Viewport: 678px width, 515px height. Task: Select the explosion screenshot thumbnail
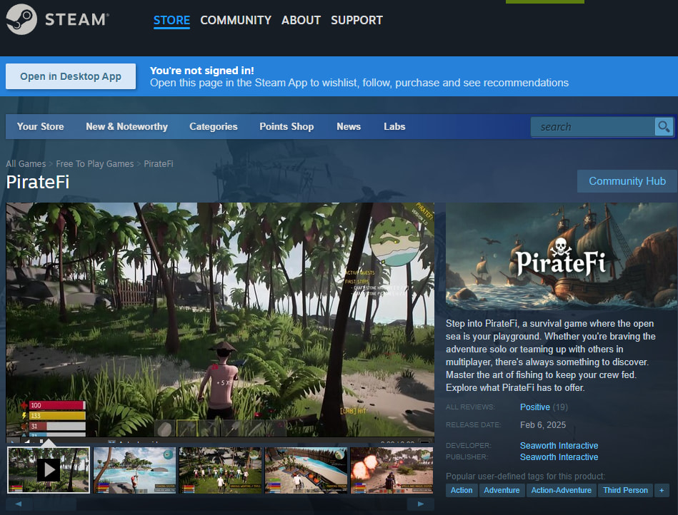(392, 470)
